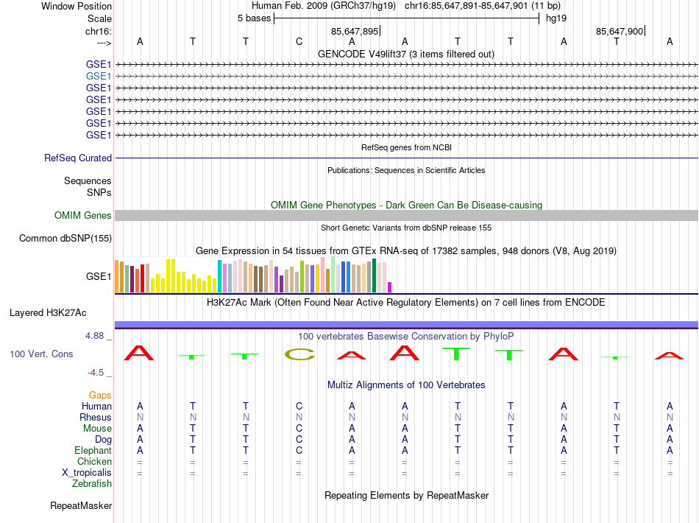The image size is (699, 523).
Task: Click the light-blue GSE1 transcript label
Action: click(99, 77)
